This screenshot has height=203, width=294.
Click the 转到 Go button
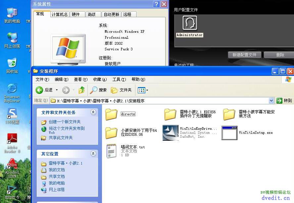pyautogui.click(x=284, y=101)
